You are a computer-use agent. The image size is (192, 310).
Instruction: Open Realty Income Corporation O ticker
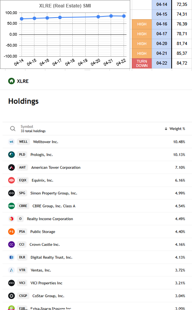click(x=20, y=219)
